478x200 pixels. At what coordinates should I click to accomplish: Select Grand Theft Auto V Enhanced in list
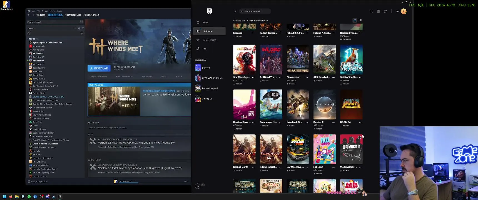(45, 144)
